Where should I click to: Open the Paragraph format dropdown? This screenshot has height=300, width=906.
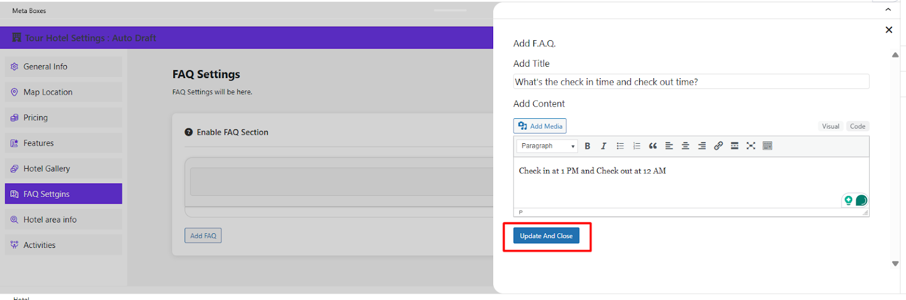(x=547, y=146)
